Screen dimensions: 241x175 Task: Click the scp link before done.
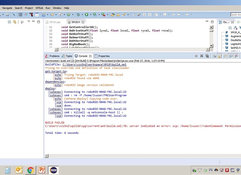click(x=59, y=105)
